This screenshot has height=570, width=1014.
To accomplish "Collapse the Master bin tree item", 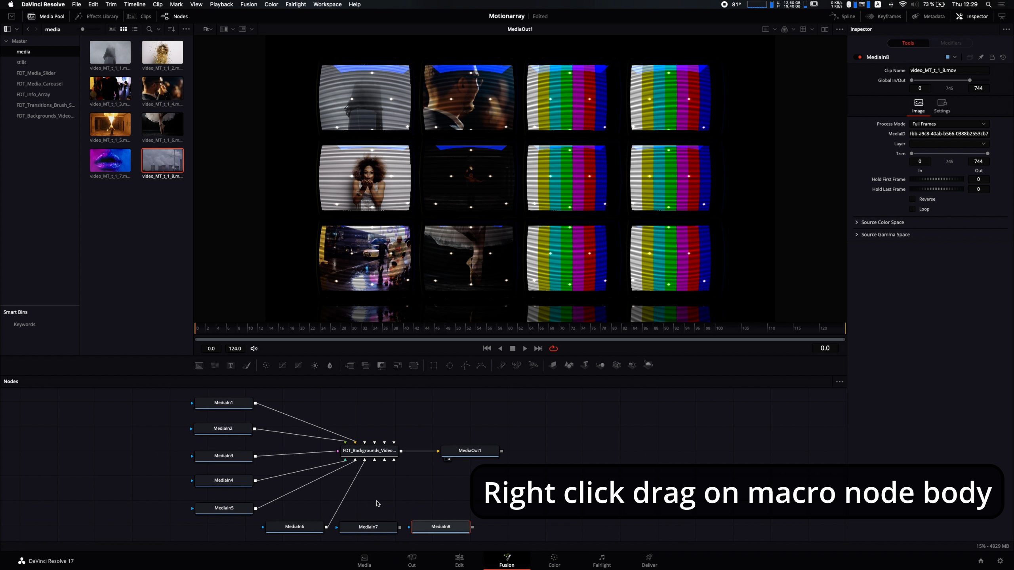I will [x=7, y=41].
